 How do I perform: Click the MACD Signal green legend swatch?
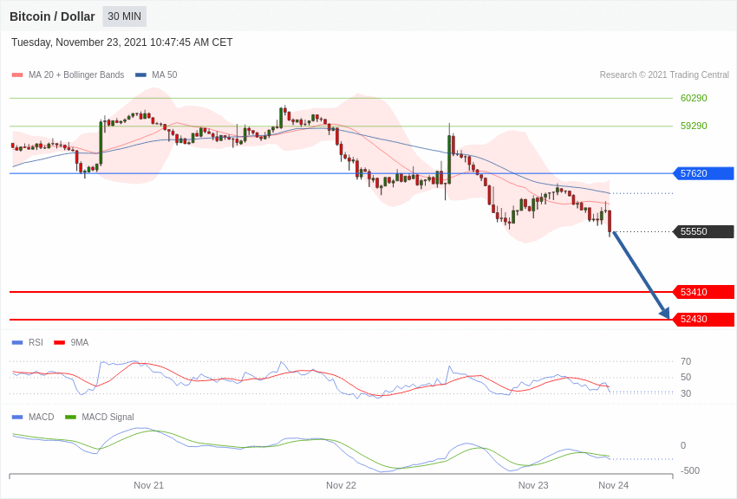pos(70,417)
